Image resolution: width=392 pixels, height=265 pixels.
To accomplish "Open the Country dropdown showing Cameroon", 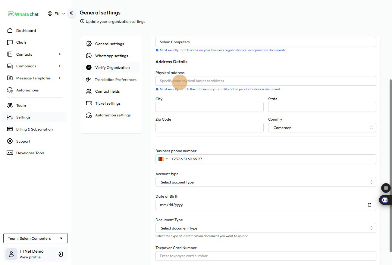I will tap(322, 128).
